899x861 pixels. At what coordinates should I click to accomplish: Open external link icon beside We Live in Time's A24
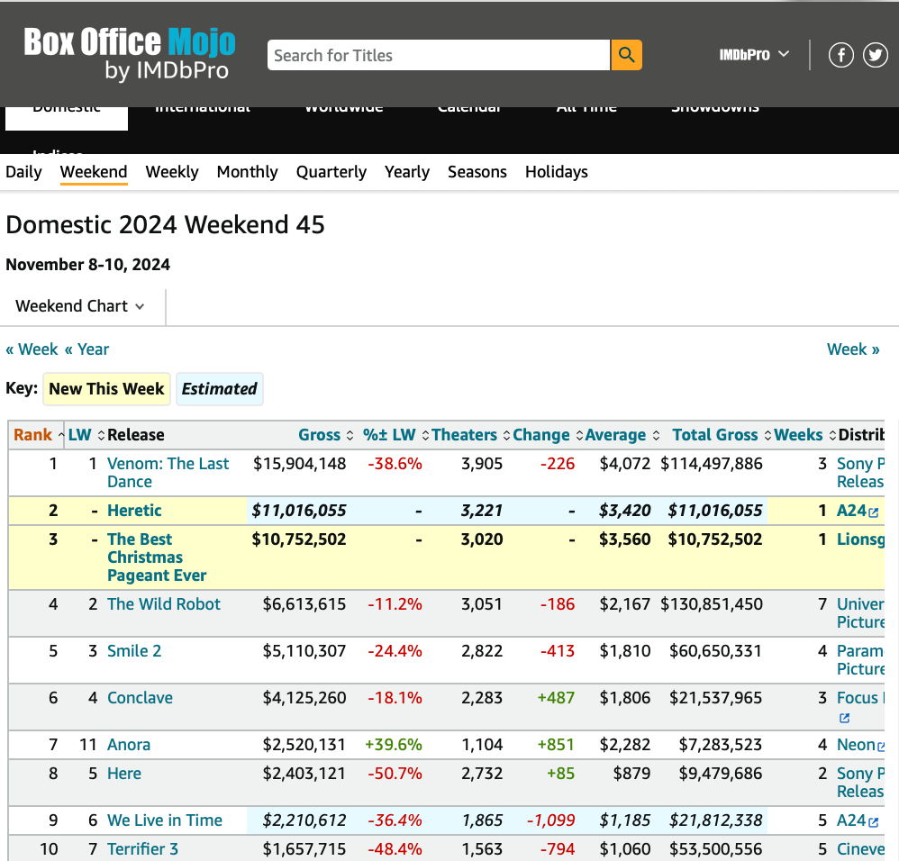[x=873, y=822]
